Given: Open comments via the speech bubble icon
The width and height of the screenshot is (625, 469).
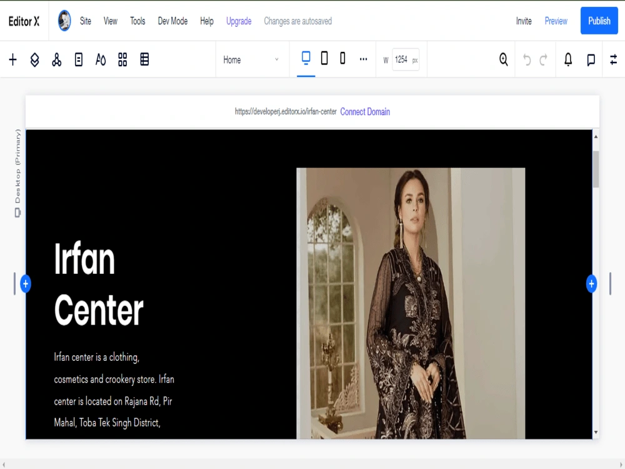Looking at the screenshot, I should [589, 59].
